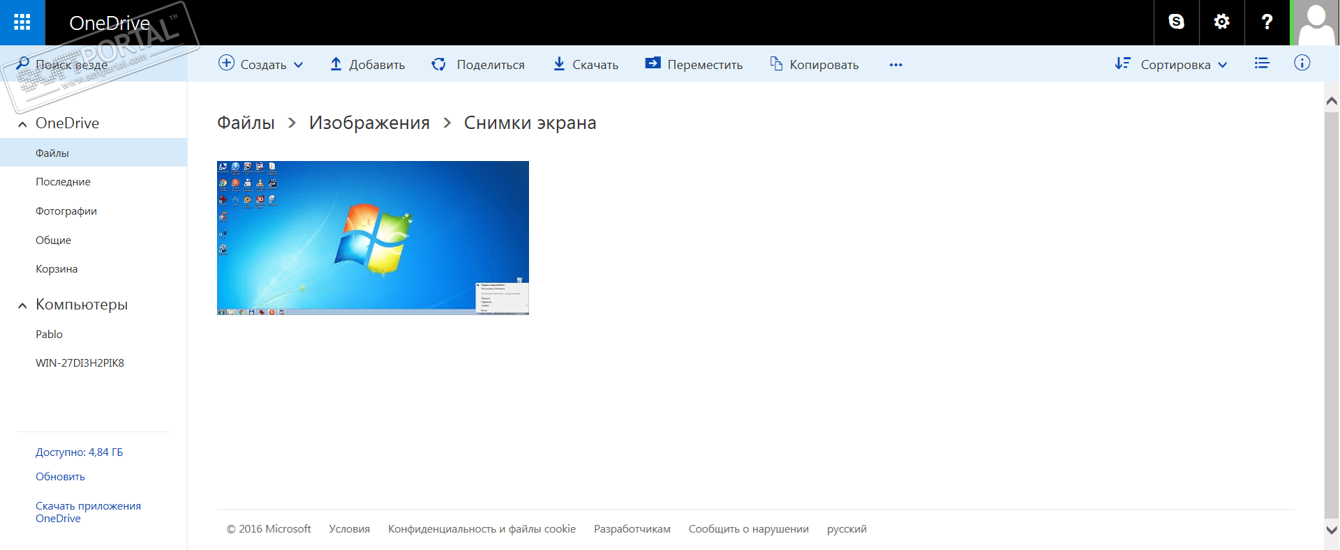Click the Копировать toolbar label
The height and width of the screenshot is (550, 1340).
click(824, 65)
